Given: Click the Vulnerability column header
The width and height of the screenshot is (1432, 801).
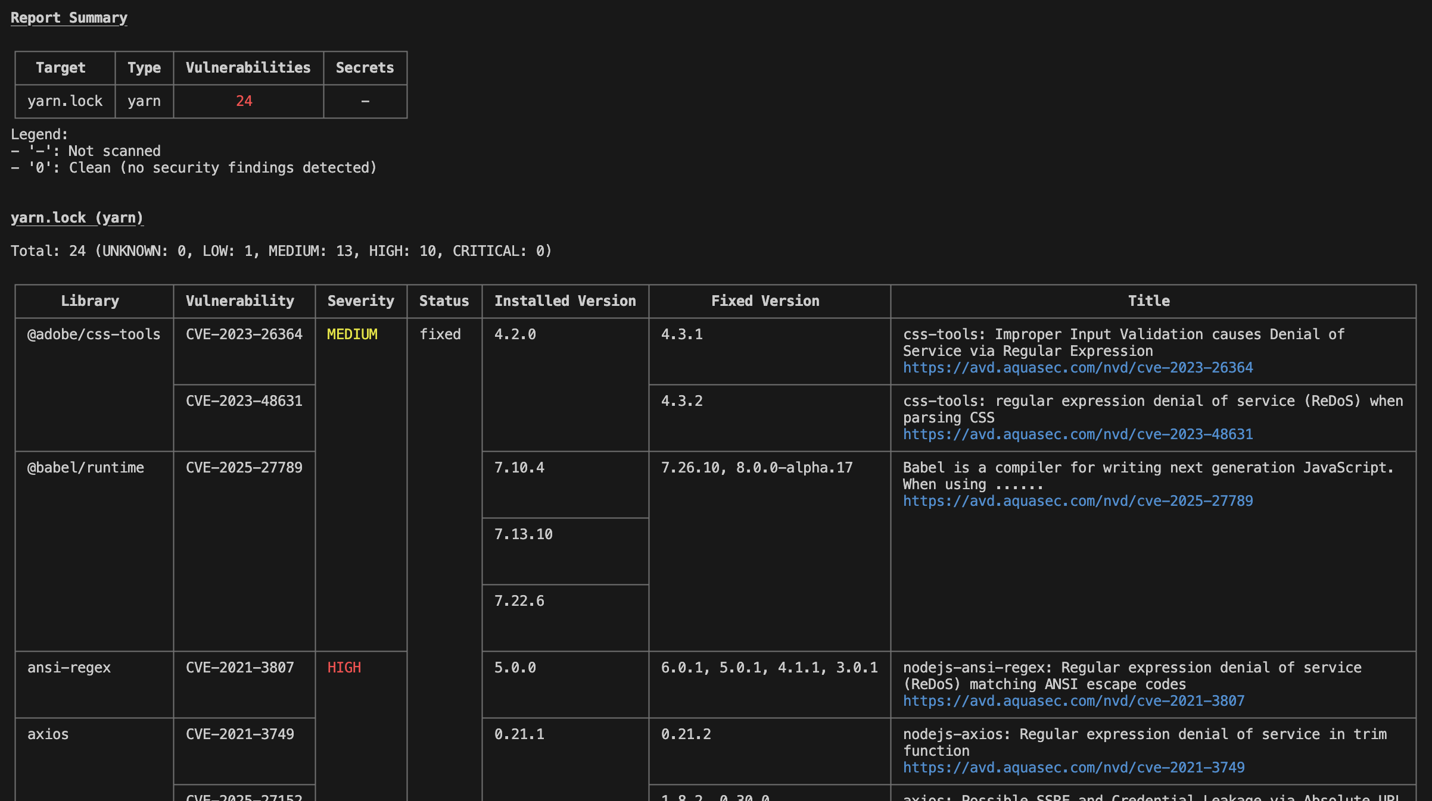Looking at the screenshot, I should point(240,301).
